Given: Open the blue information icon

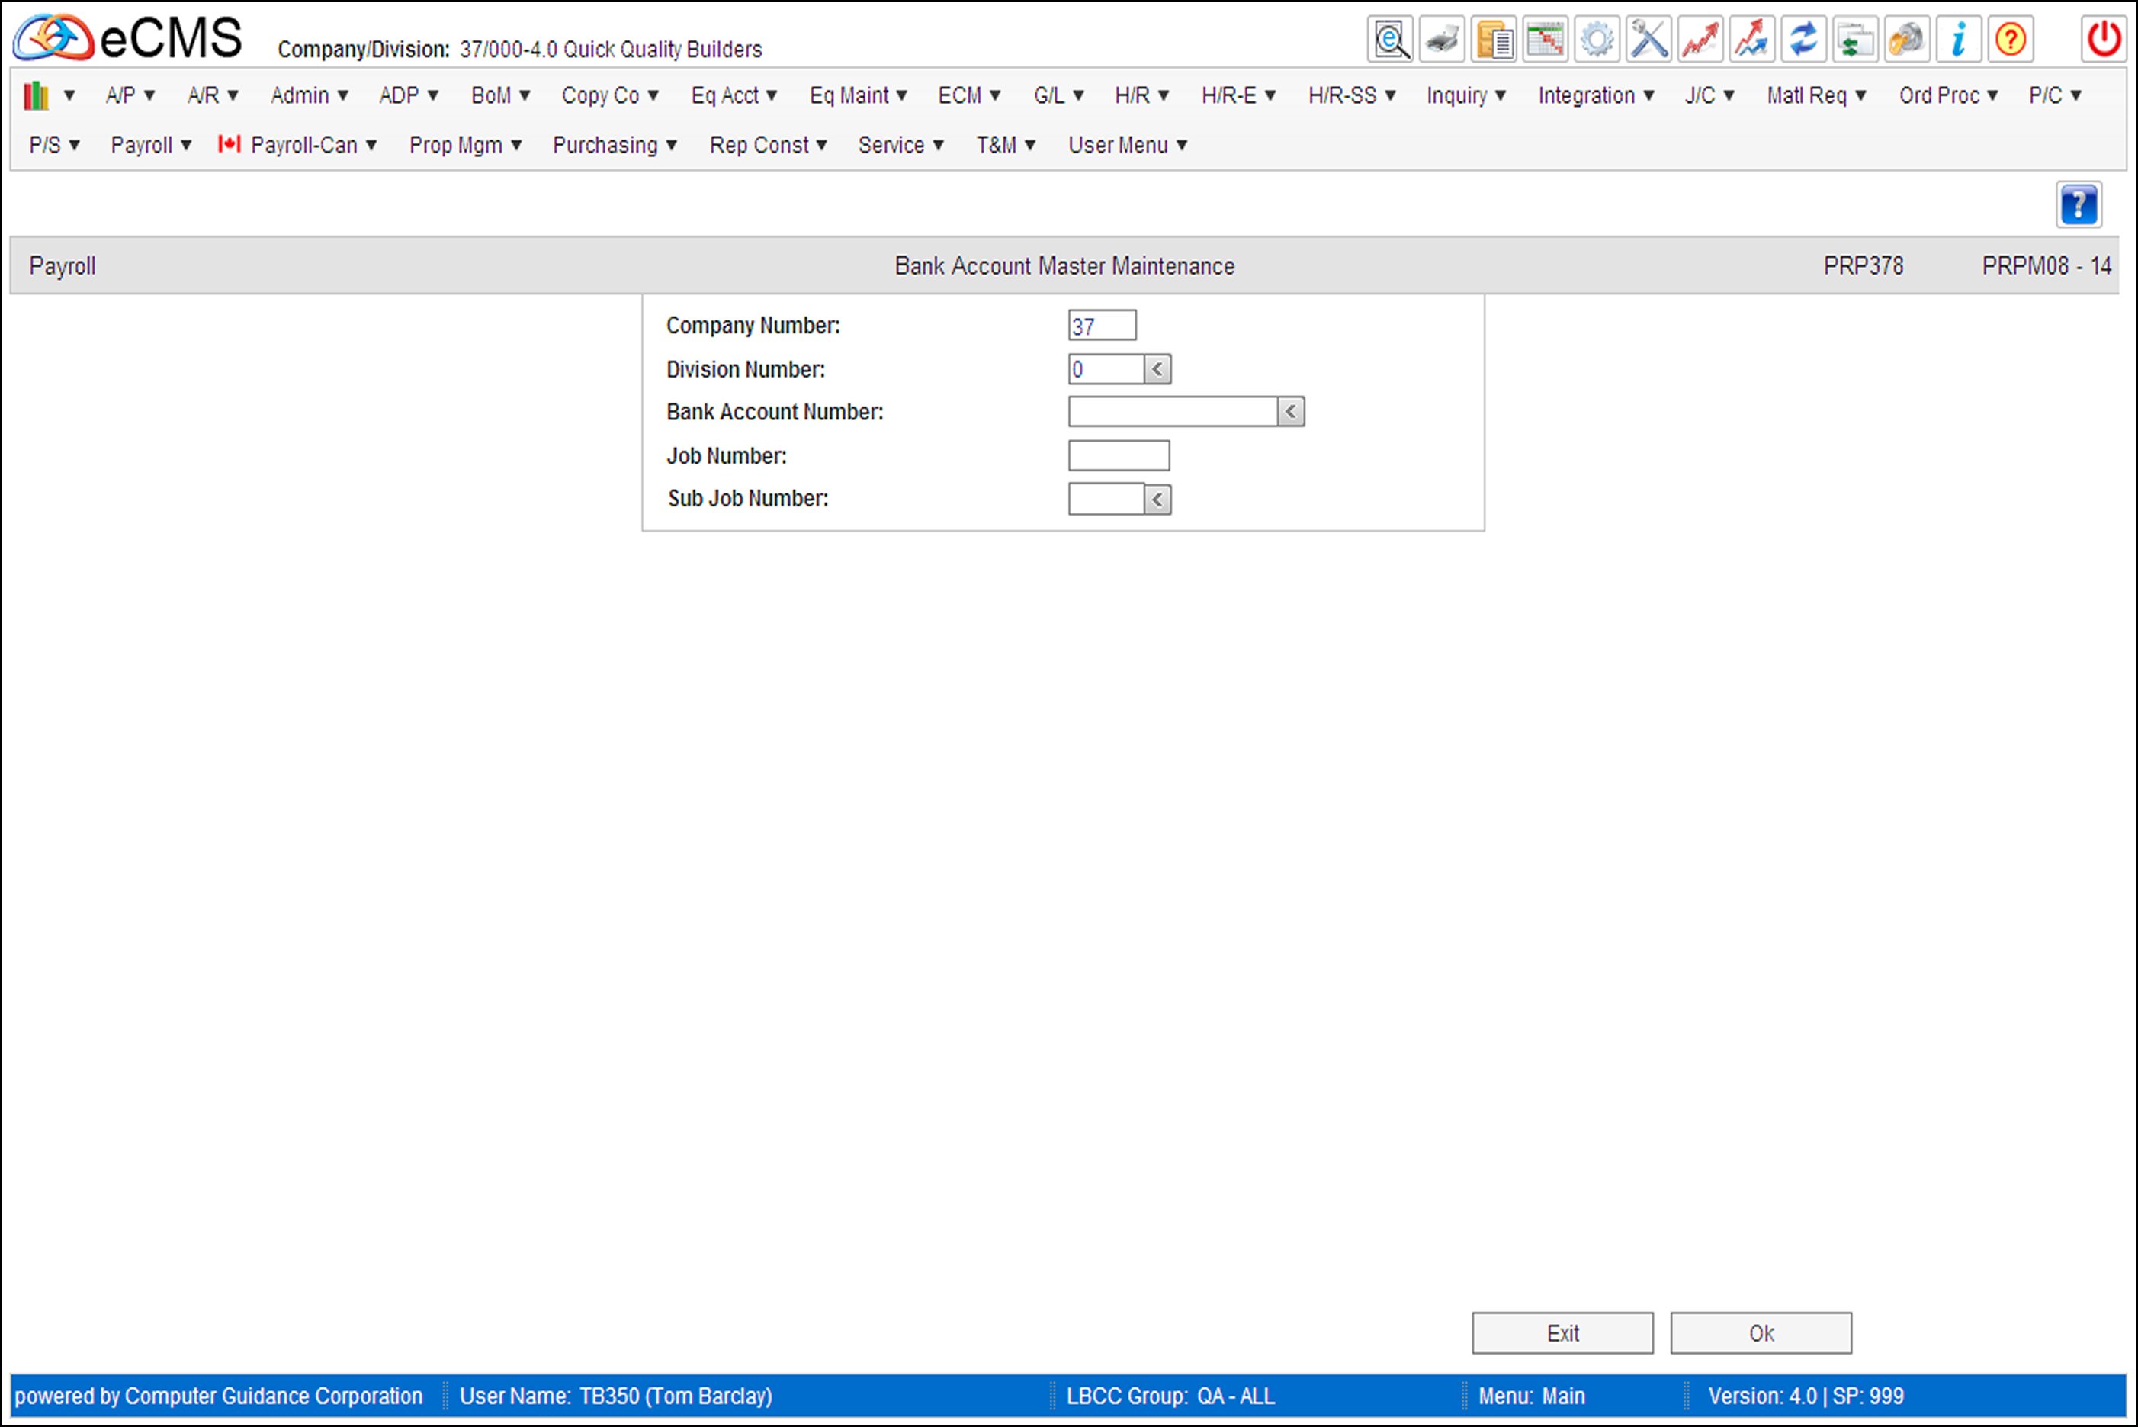Looking at the screenshot, I should click(1959, 39).
